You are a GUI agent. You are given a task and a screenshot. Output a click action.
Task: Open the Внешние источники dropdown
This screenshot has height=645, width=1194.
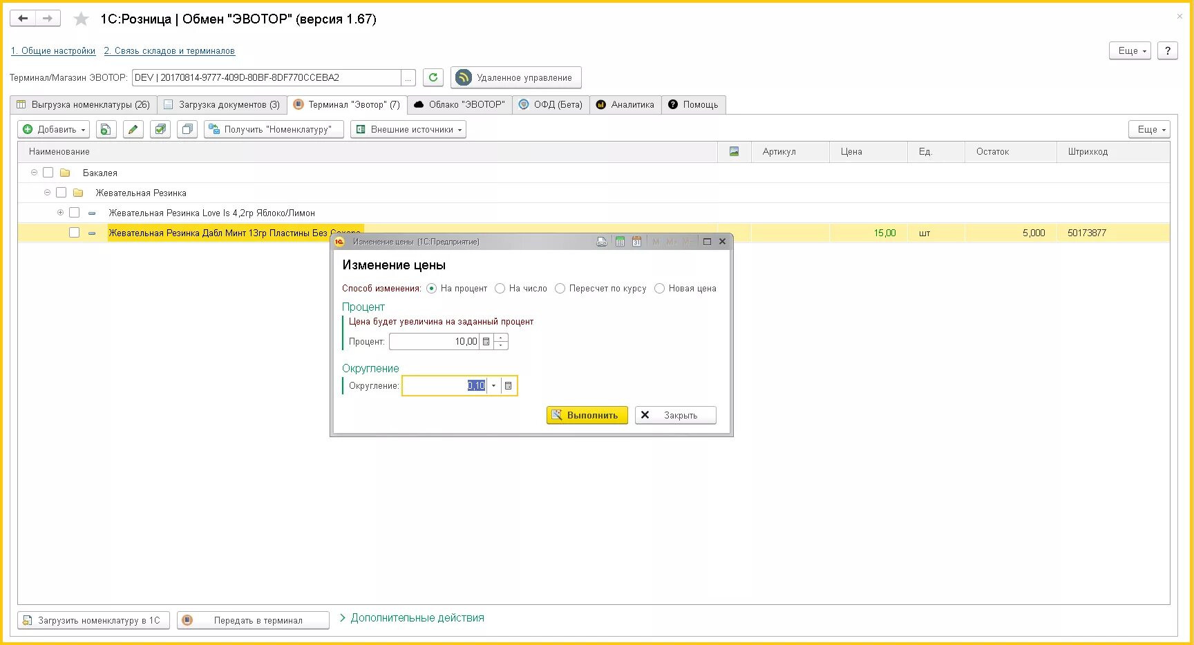click(408, 129)
